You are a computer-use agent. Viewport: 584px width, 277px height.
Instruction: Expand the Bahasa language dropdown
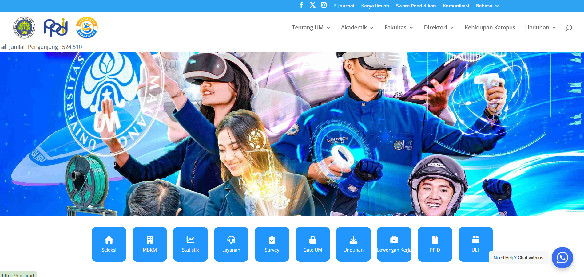(487, 6)
